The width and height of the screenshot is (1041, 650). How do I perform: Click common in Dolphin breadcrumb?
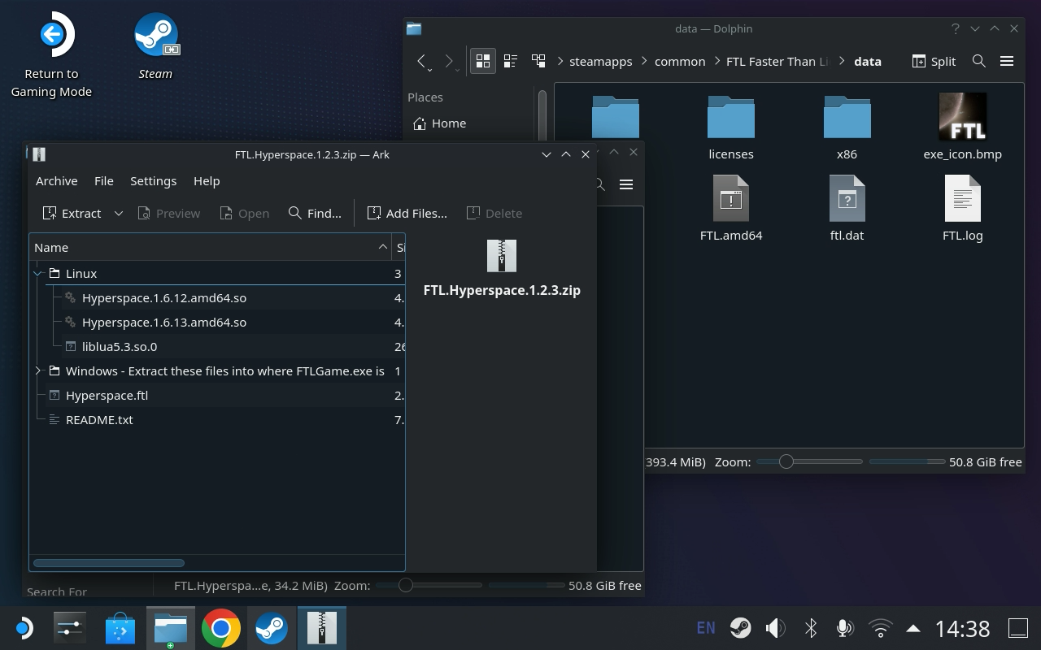click(x=680, y=61)
